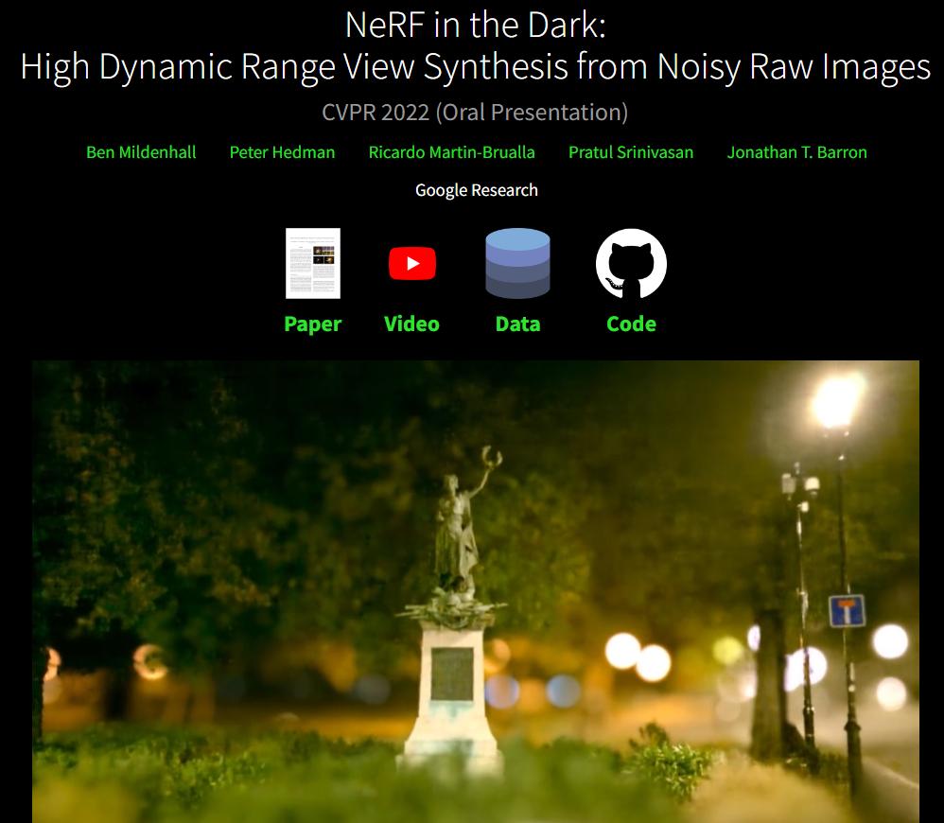Click the document preview icon above Paper
This screenshot has width=944, height=823.
(313, 263)
